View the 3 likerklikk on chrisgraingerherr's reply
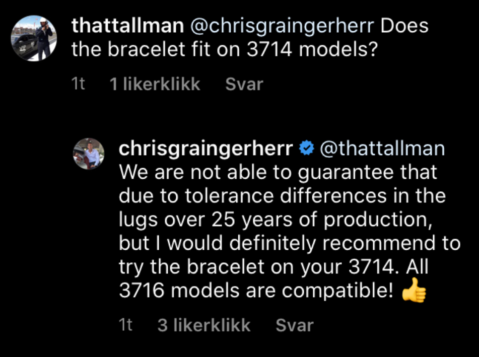Screen dimensions: 479x357 click(x=203, y=325)
